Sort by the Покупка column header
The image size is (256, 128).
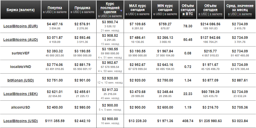coord(55,8)
